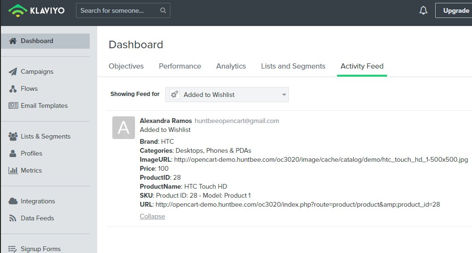Click the Email Templates newspaper icon
This screenshot has height=253, width=472.
pyautogui.click(x=13, y=105)
